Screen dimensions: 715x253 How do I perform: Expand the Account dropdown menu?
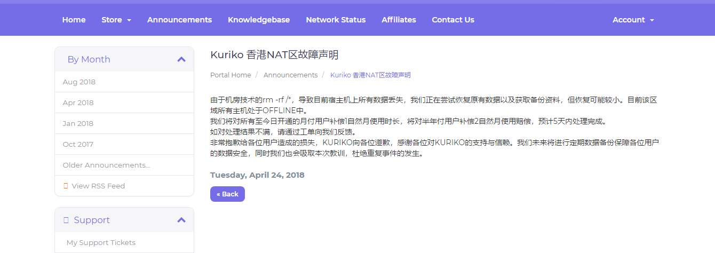point(633,20)
